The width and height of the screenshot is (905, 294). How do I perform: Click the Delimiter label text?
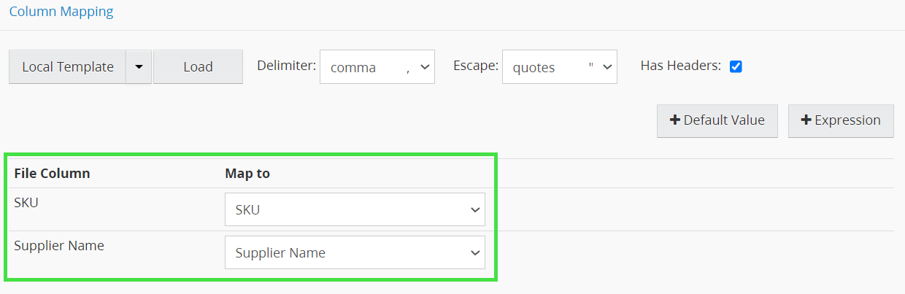pos(286,66)
